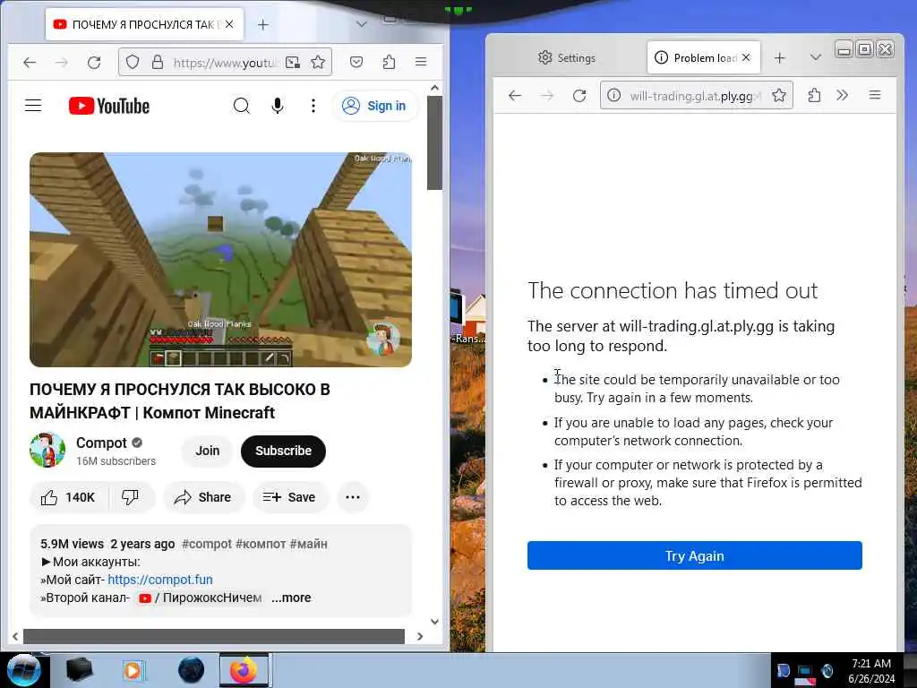This screenshot has height=688, width=917.
Task: Sign in to YouTube
Action: click(374, 106)
